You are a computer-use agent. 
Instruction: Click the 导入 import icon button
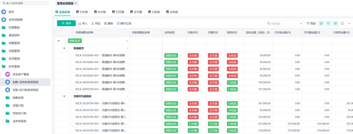83,23
